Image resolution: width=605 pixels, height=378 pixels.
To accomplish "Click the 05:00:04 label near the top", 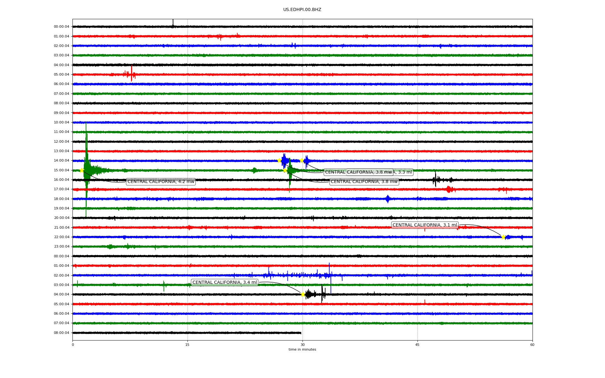I will pos(61,75).
